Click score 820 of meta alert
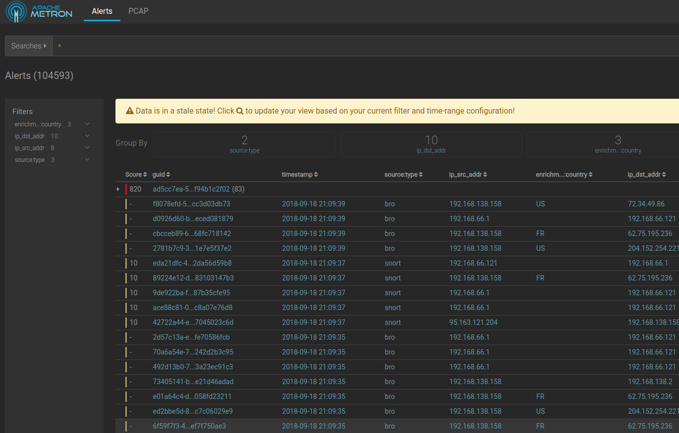The width and height of the screenshot is (679, 433). pyautogui.click(x=136, y=189)
